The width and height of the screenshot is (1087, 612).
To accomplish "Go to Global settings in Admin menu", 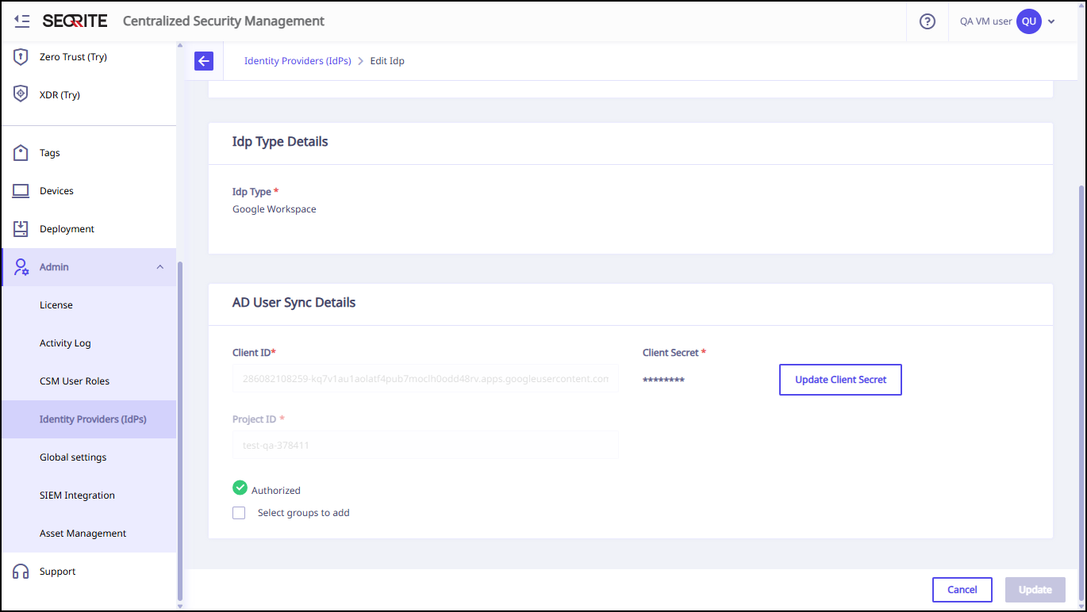I will [73, 457].
